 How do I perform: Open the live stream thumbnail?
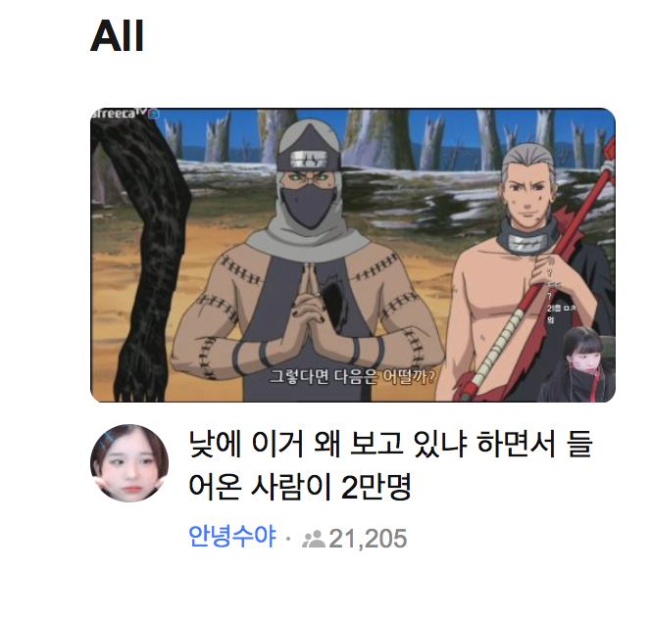click(x=353, y=256)
